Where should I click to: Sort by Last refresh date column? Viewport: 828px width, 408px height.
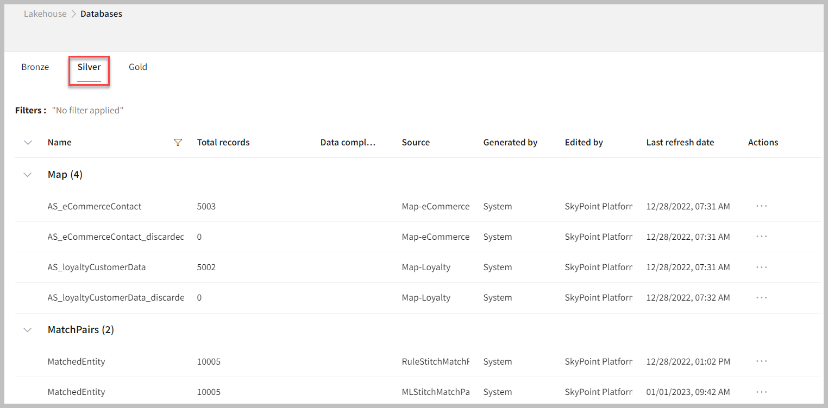(680, 143)
